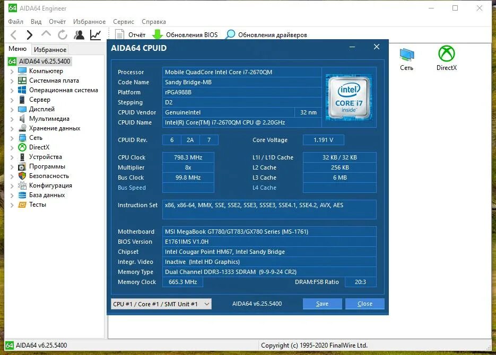
Task: Click the Сервер tower icon in the tree
Action: (22, 100)
